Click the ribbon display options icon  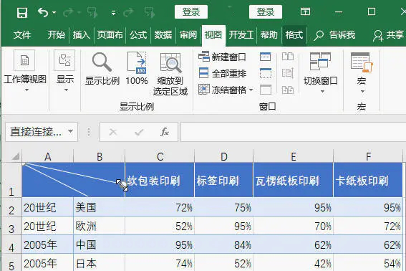point(305,11)
